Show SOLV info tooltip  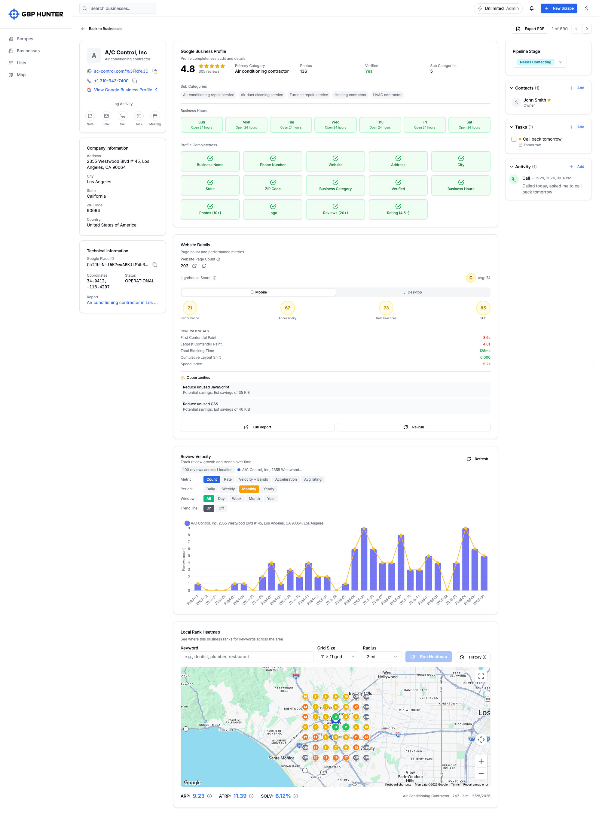tap(295, 796)
